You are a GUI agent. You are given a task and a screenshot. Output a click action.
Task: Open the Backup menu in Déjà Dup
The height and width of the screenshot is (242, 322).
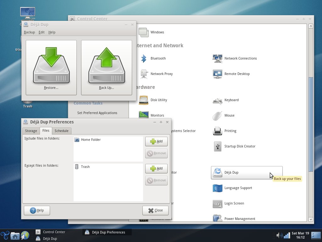(x=29, y=32)
